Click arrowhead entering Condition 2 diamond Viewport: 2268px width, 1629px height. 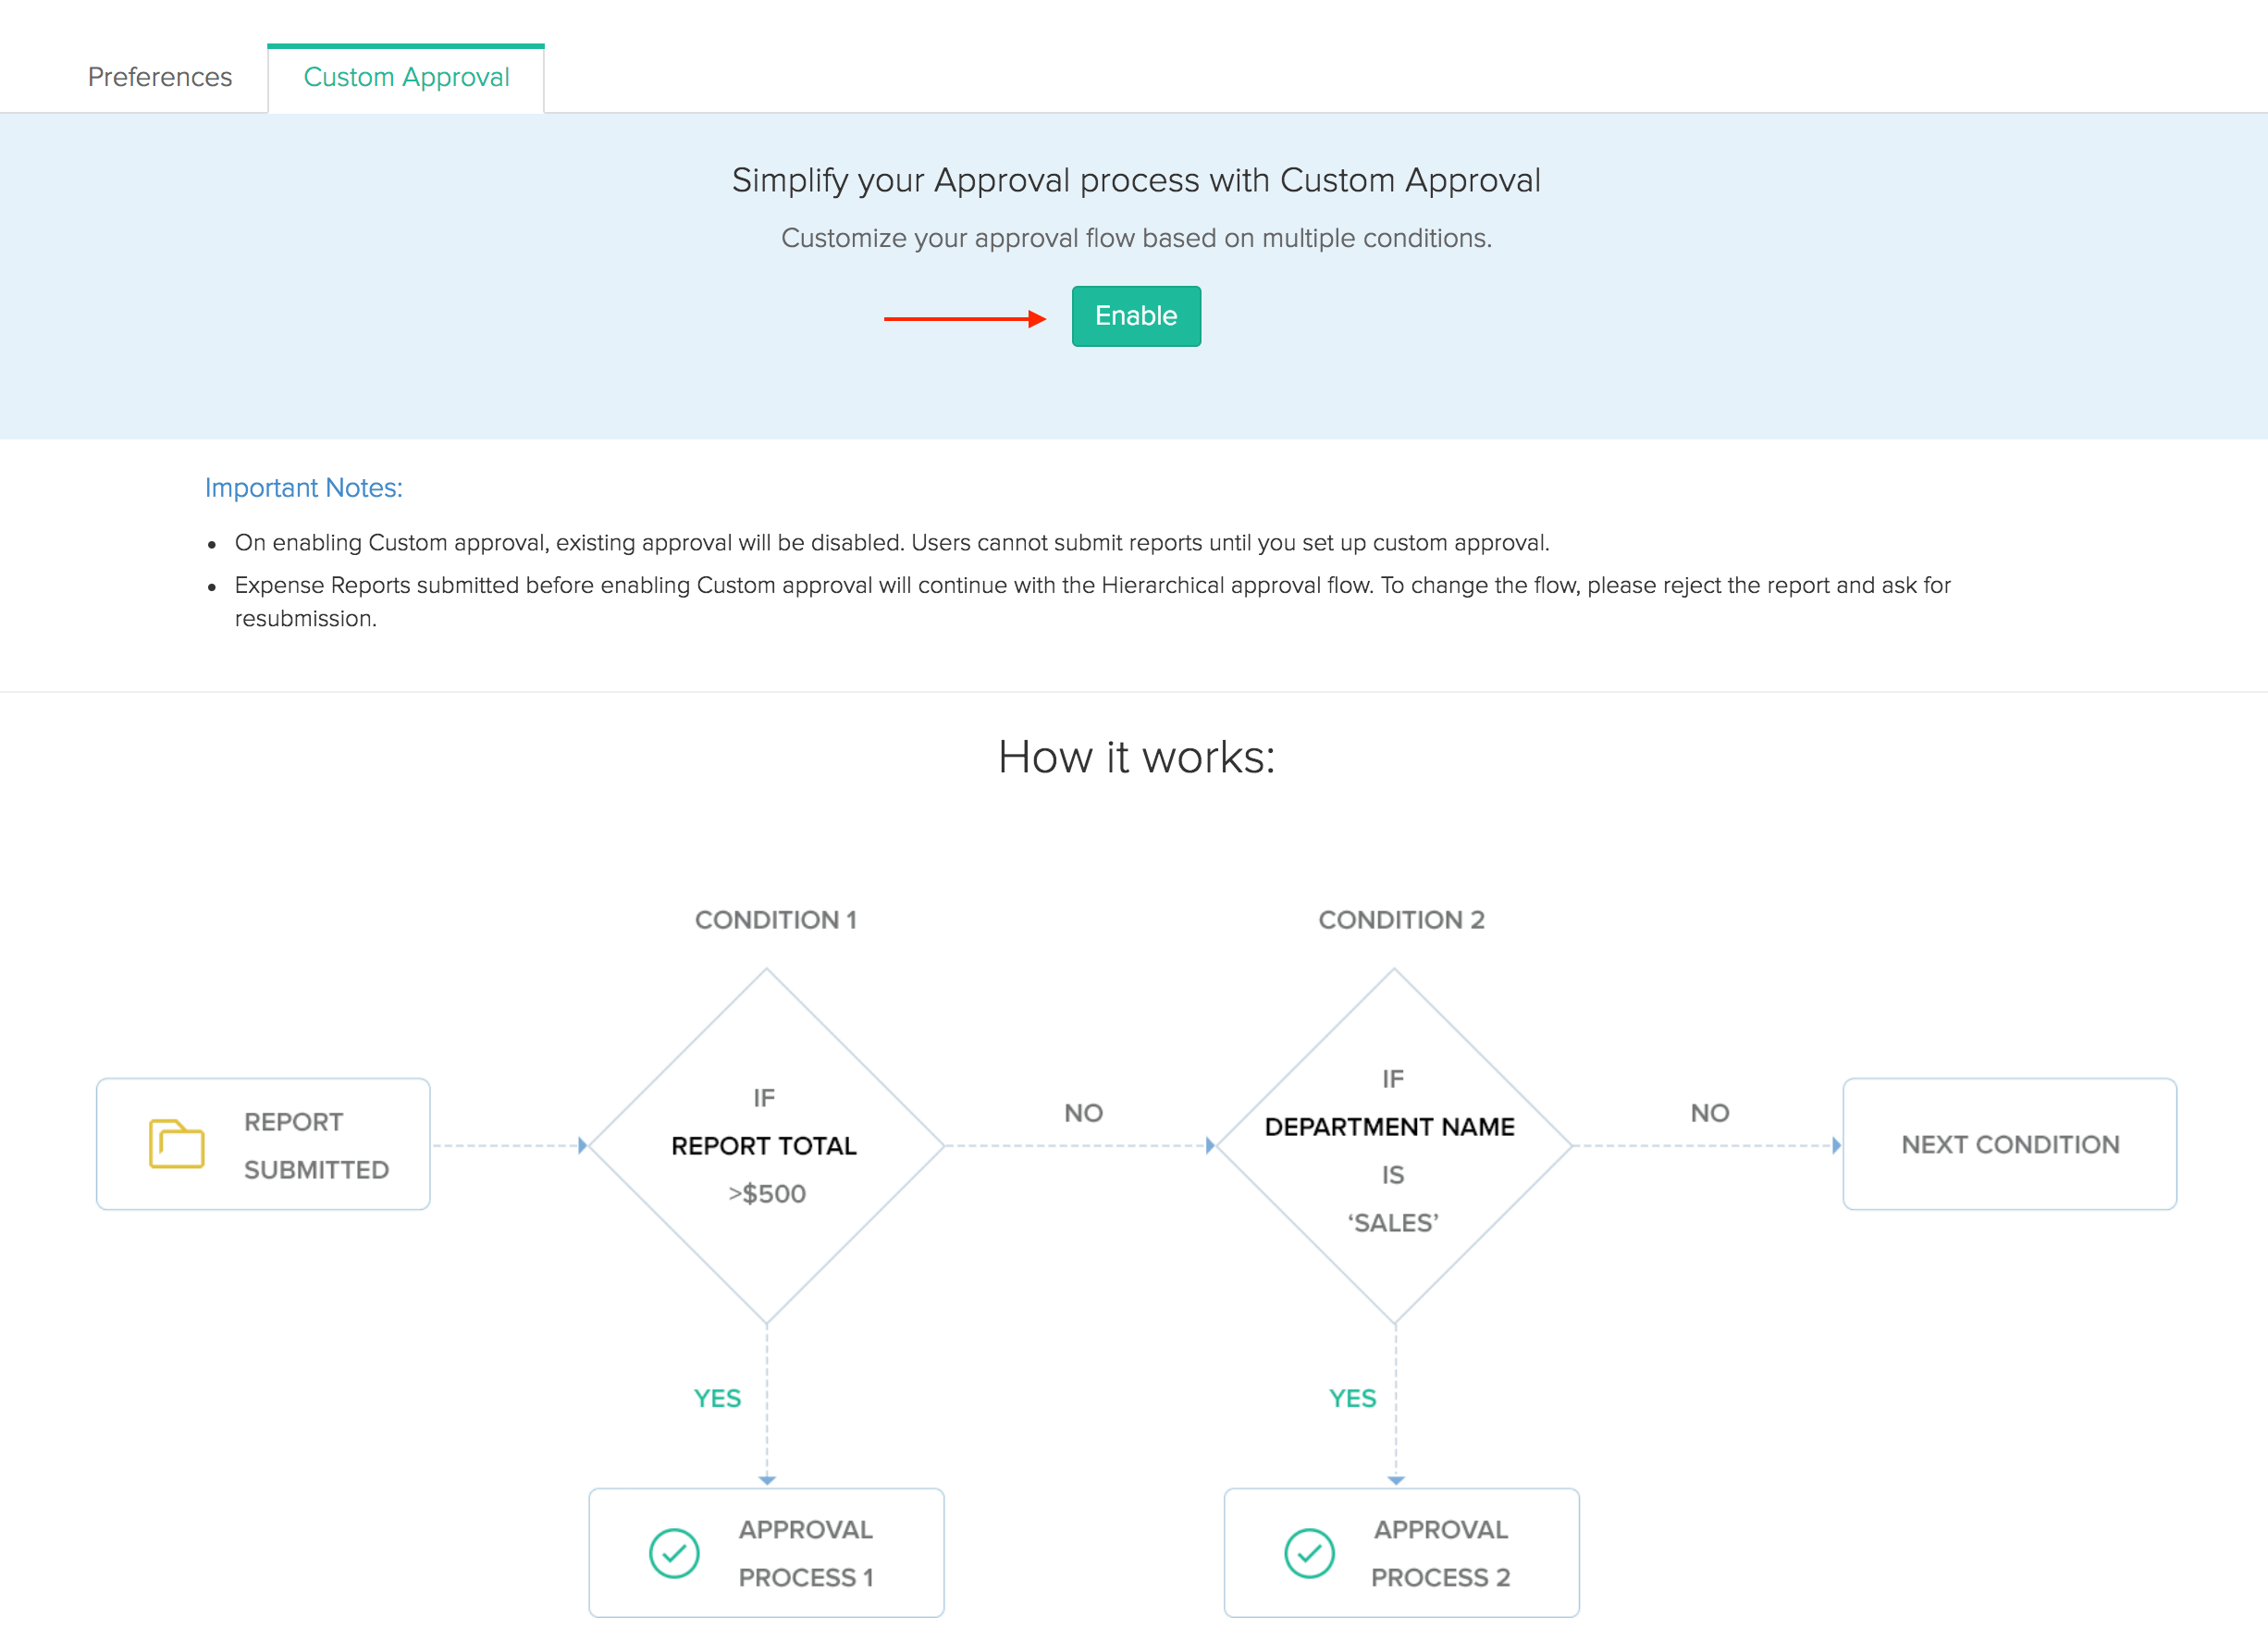tap(1209, 1145)
